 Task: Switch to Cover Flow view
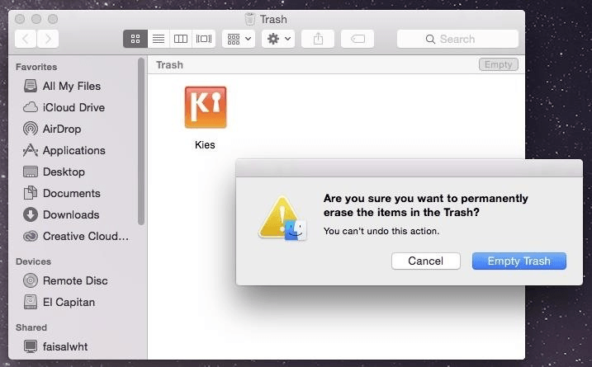tap(204, 39)
